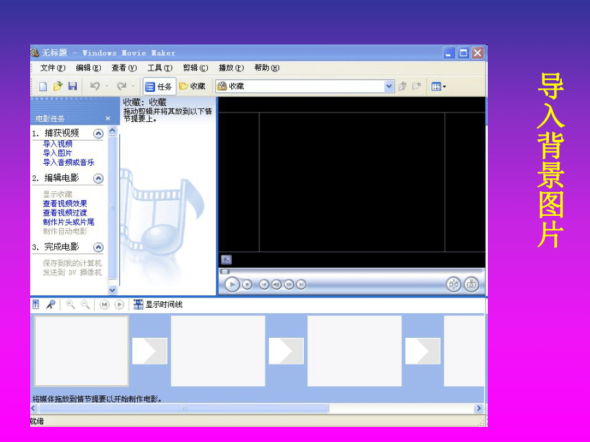Step to the next frame
Viewport: 590px width, 442px height.
(289, 284)
